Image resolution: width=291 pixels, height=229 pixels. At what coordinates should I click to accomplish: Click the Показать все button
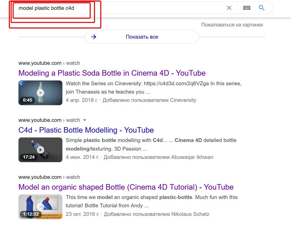(x=142, y=37)
